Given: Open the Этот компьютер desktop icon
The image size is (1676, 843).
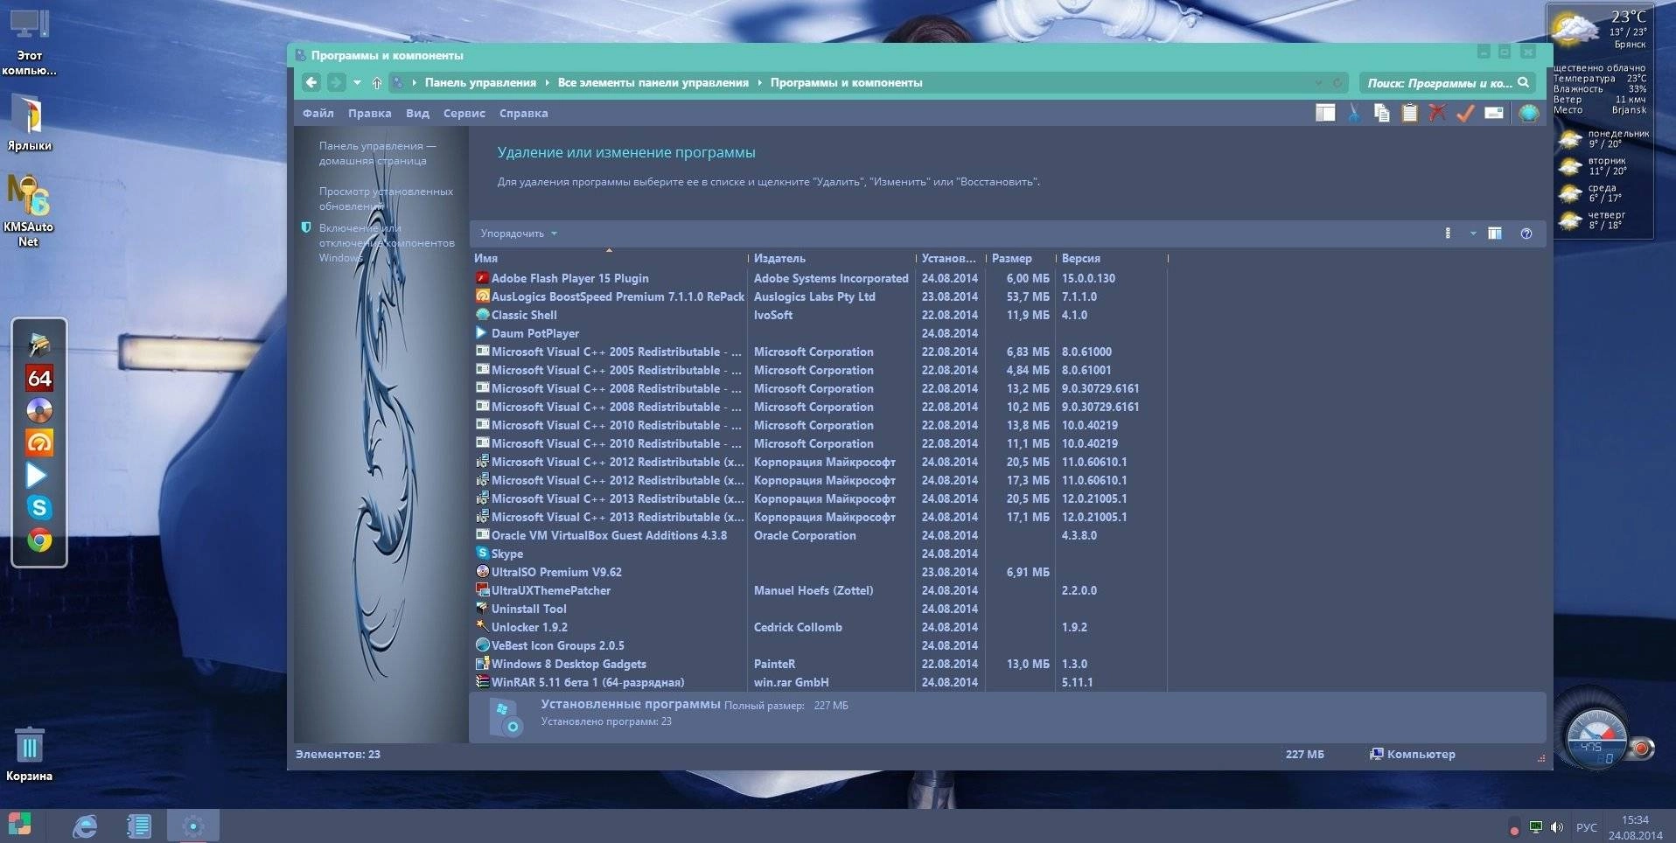Looking at the screenshot, I should (29, 42).
